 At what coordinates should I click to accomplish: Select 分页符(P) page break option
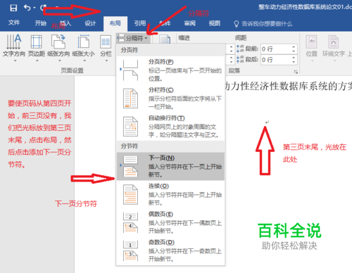point(170,70)
